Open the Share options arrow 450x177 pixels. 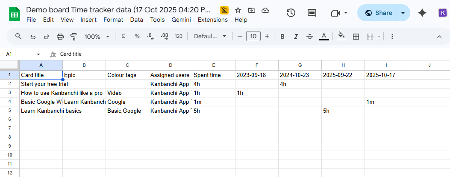[x=403, y=13]
